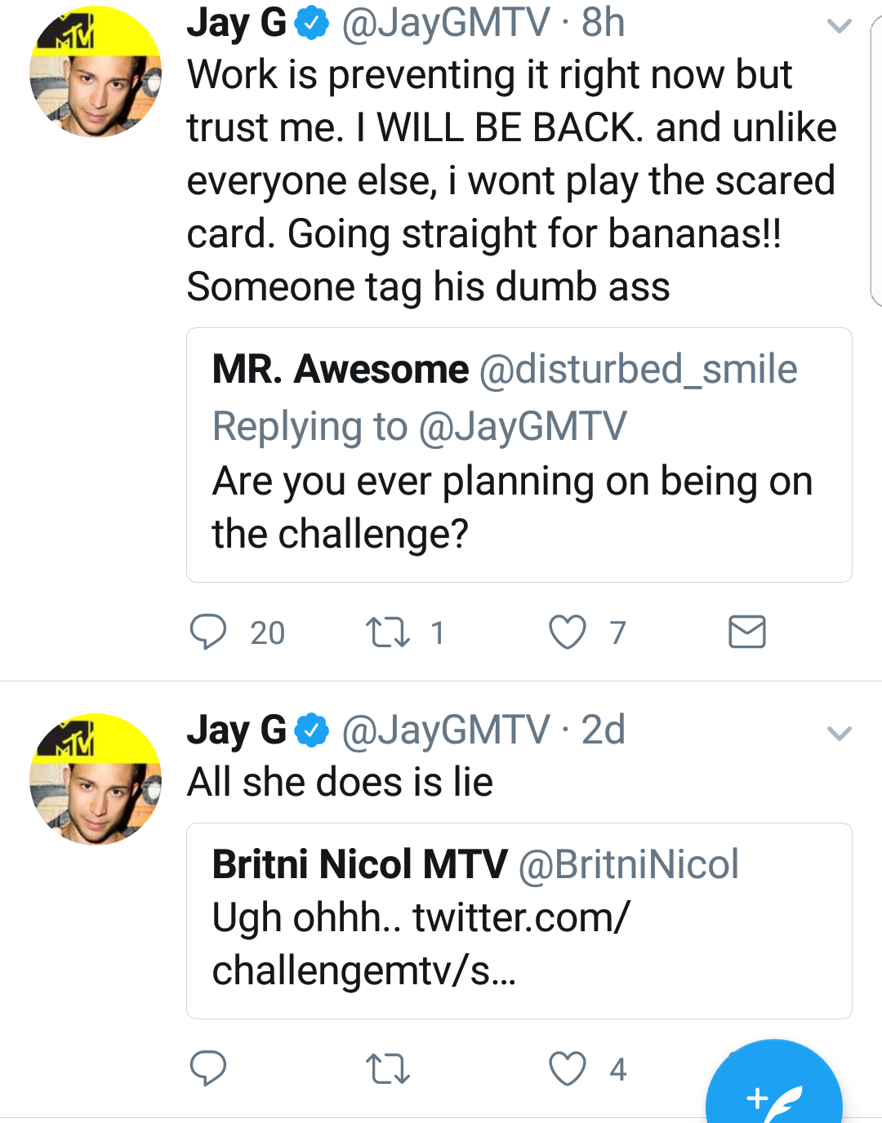The height and width of the screenshot is (1123, 882).
Task: Open @disturbed_smile profile handle
Action: tap(638, 370)
